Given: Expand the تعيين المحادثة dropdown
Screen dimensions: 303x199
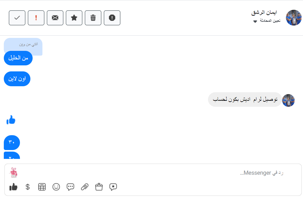Looking at the screenshot, I should tap(255, 21).
